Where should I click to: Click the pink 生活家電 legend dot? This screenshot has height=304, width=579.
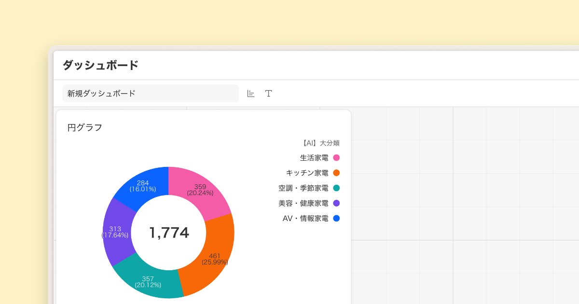[x=337, y=158]
